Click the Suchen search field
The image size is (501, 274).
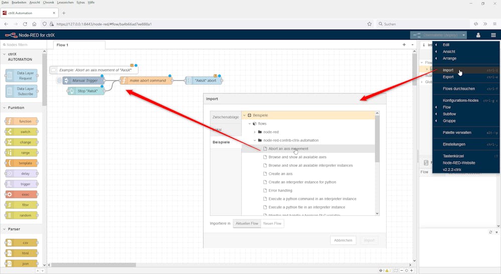click(423, 24)
